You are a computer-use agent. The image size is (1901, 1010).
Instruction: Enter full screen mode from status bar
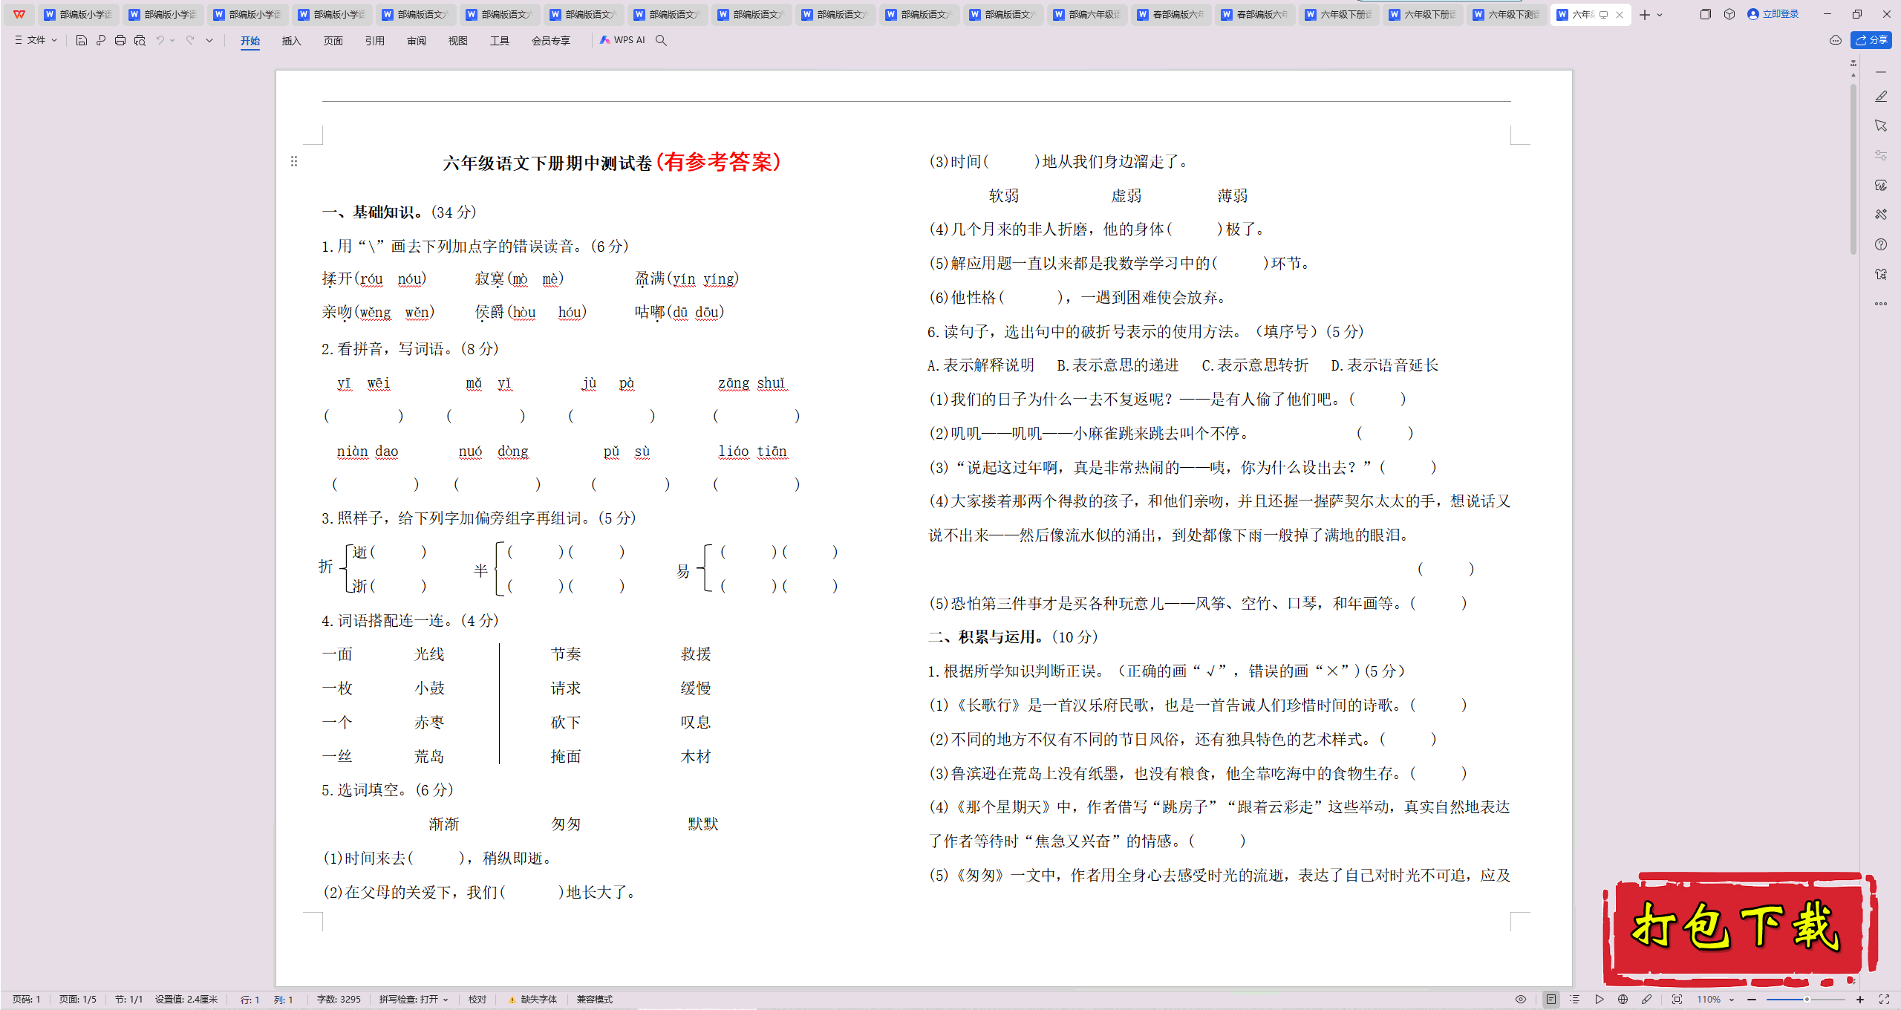1884,1000
